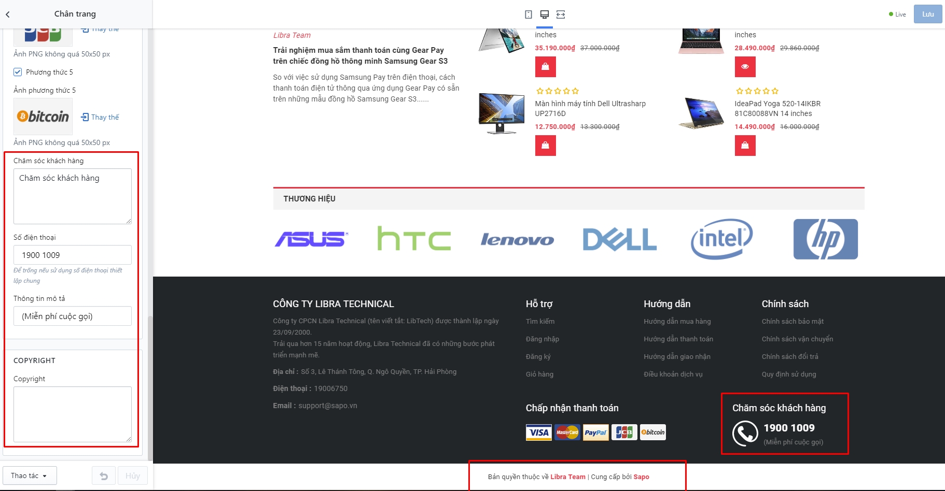Click the HTC brand logo
The width and height of the screenshot is (945, 491).
point(414,239)
